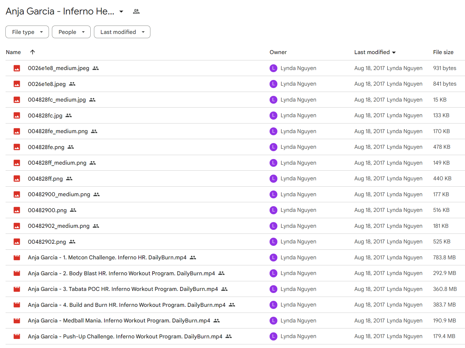Click the image icon for 00482900.png
465x348 pixels.
(x=17, y=210)
